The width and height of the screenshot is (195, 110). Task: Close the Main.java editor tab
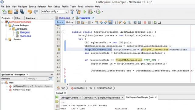coord(93,18)
